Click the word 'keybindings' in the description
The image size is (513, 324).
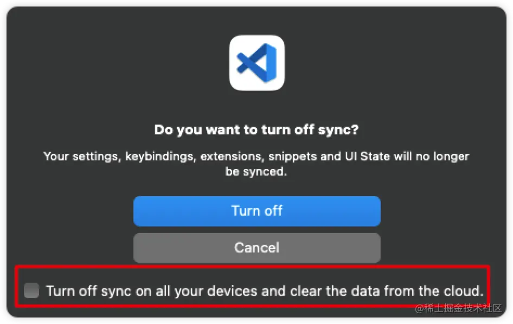(161, 157)
